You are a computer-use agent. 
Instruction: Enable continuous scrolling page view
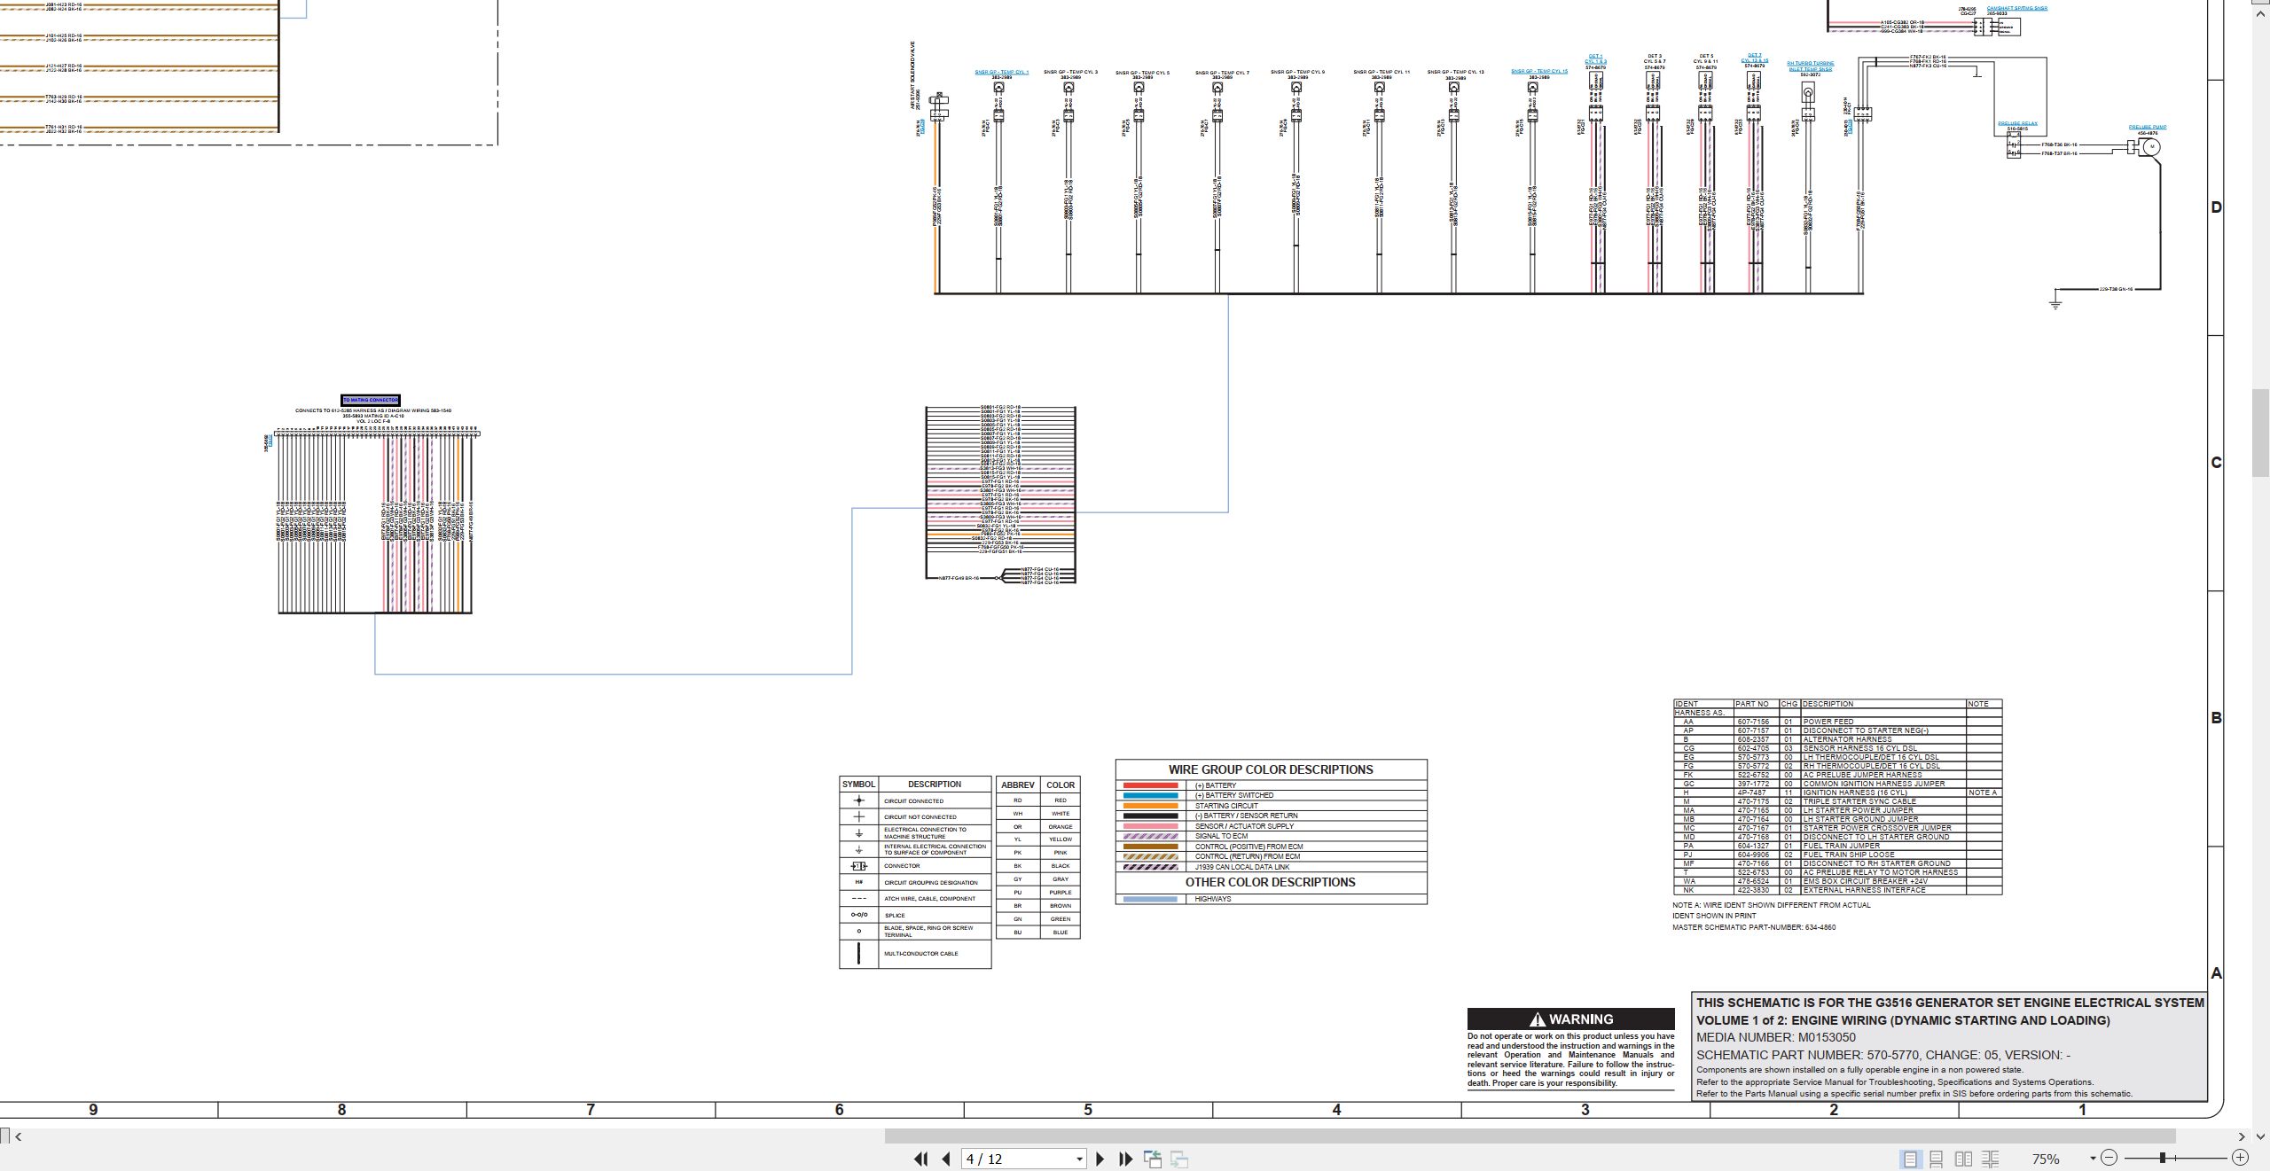coord(1937,1159)
